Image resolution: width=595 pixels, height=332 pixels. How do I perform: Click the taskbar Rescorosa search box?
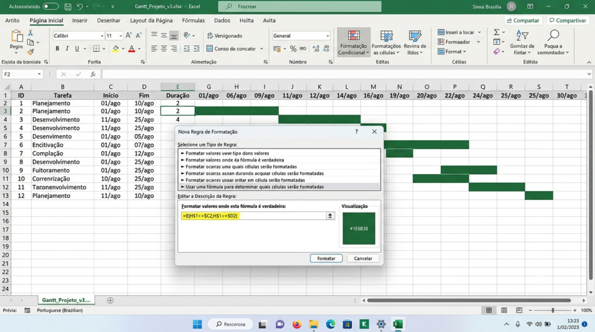point(231,324)
